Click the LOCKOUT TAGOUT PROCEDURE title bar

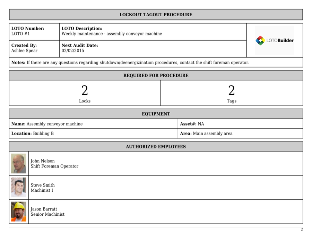coord(156,15)
